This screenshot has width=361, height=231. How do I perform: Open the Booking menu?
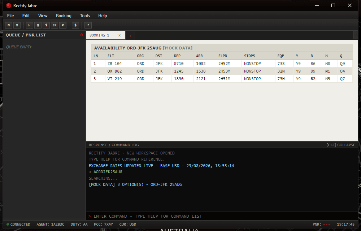(64, 16)
